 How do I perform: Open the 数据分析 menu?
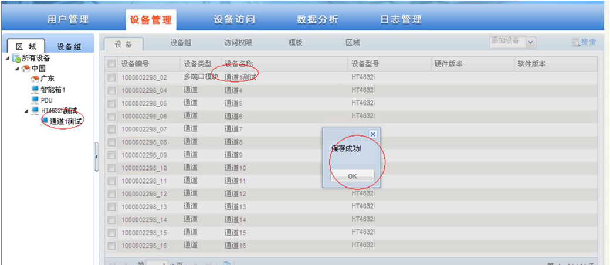coord(317,20)
